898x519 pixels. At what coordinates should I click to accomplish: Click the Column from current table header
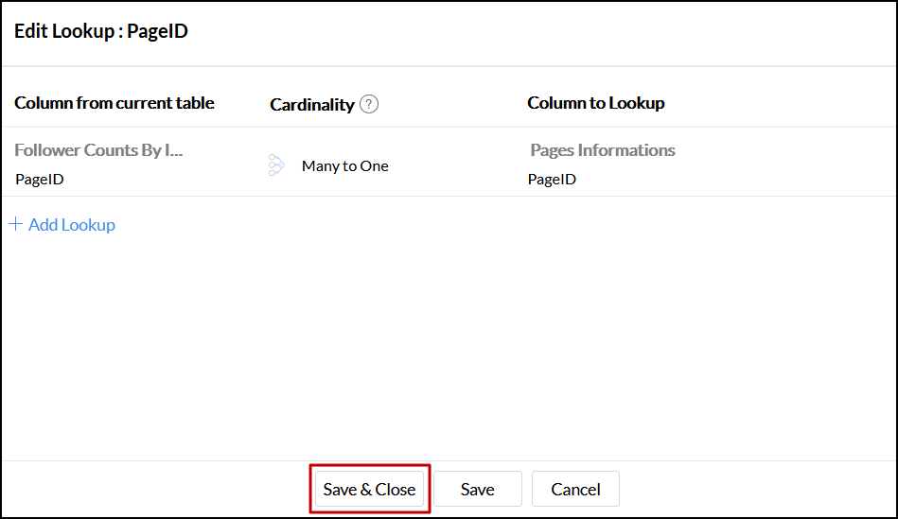click(x=114, y=103)
